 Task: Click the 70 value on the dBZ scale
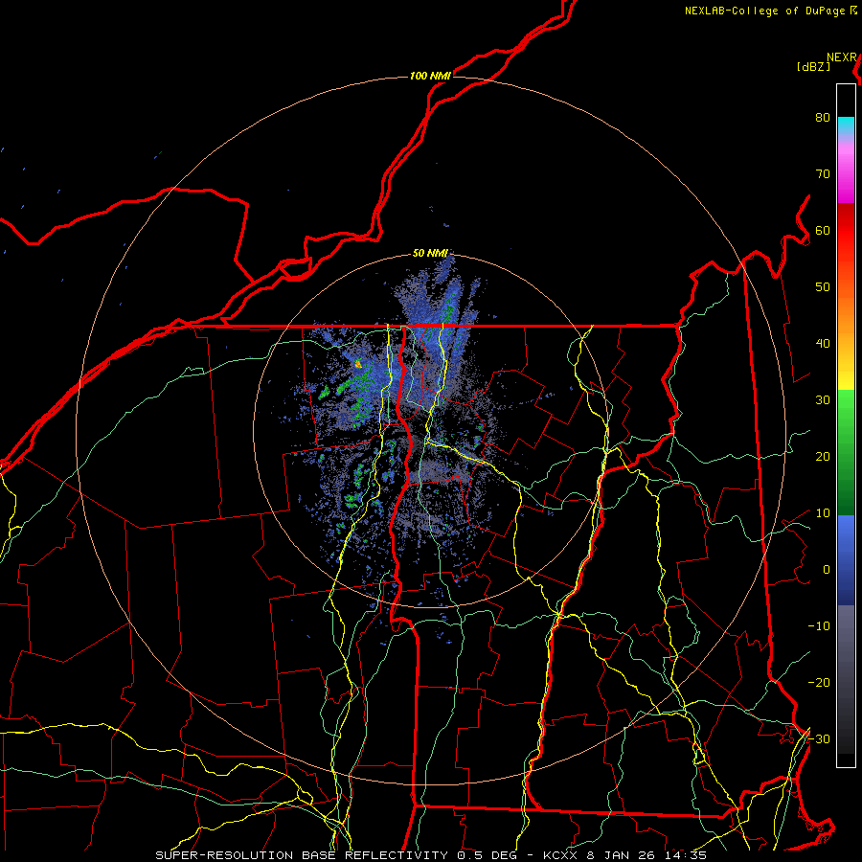[x=823, y=174]
